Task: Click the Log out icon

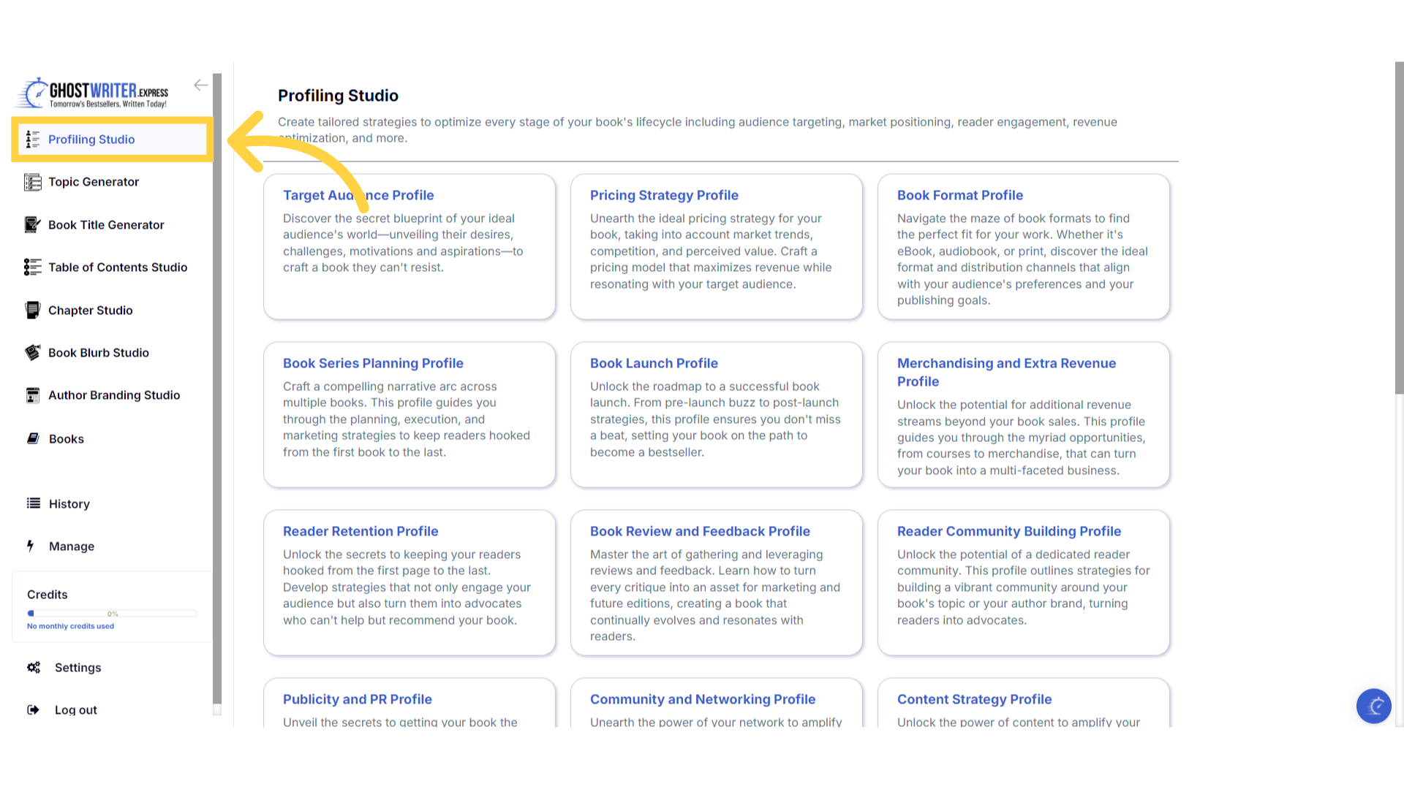Action: [33, 710]
